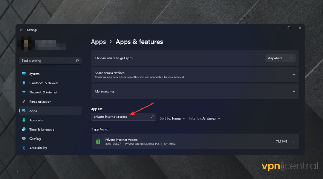
Task: Expand the More settings section
Action: 294,92
